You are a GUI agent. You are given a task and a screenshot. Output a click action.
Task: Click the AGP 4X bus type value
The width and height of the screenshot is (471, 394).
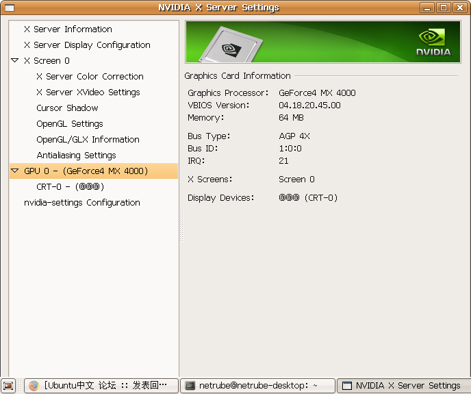pos(294,136)
